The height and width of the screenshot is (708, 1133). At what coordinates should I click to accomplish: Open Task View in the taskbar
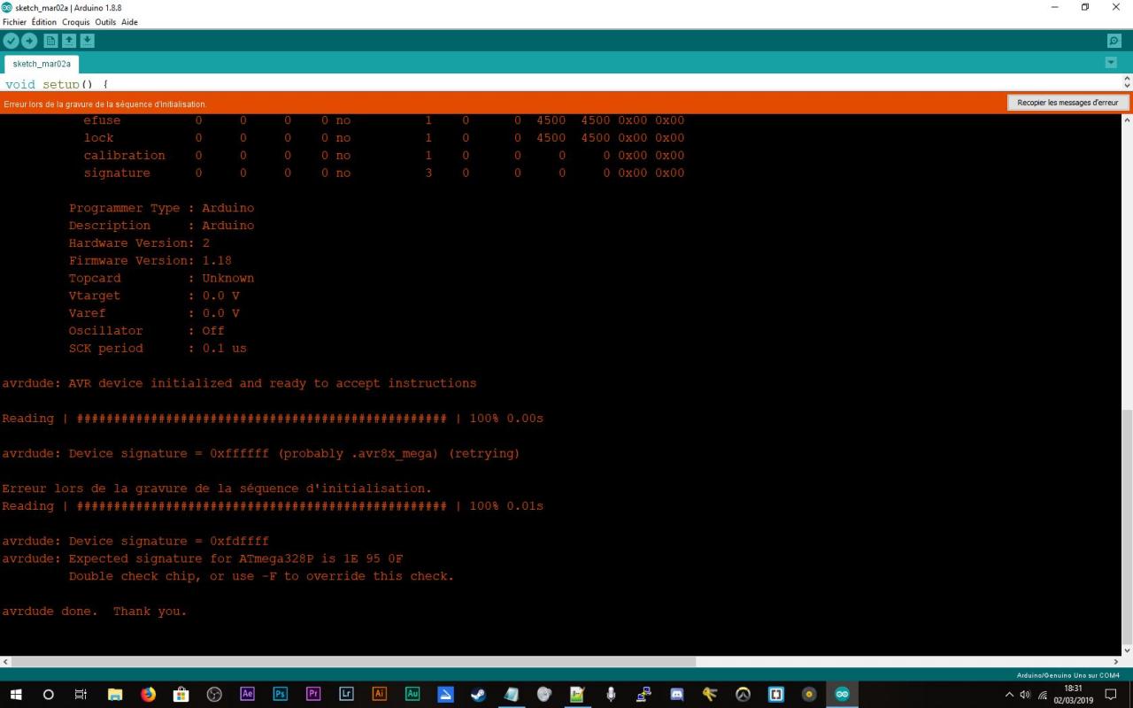81,694
